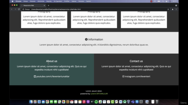Viewport: 188px width, 105px height.
Task: Open Reminders from the dock
Action: click(x=76, y=102)
